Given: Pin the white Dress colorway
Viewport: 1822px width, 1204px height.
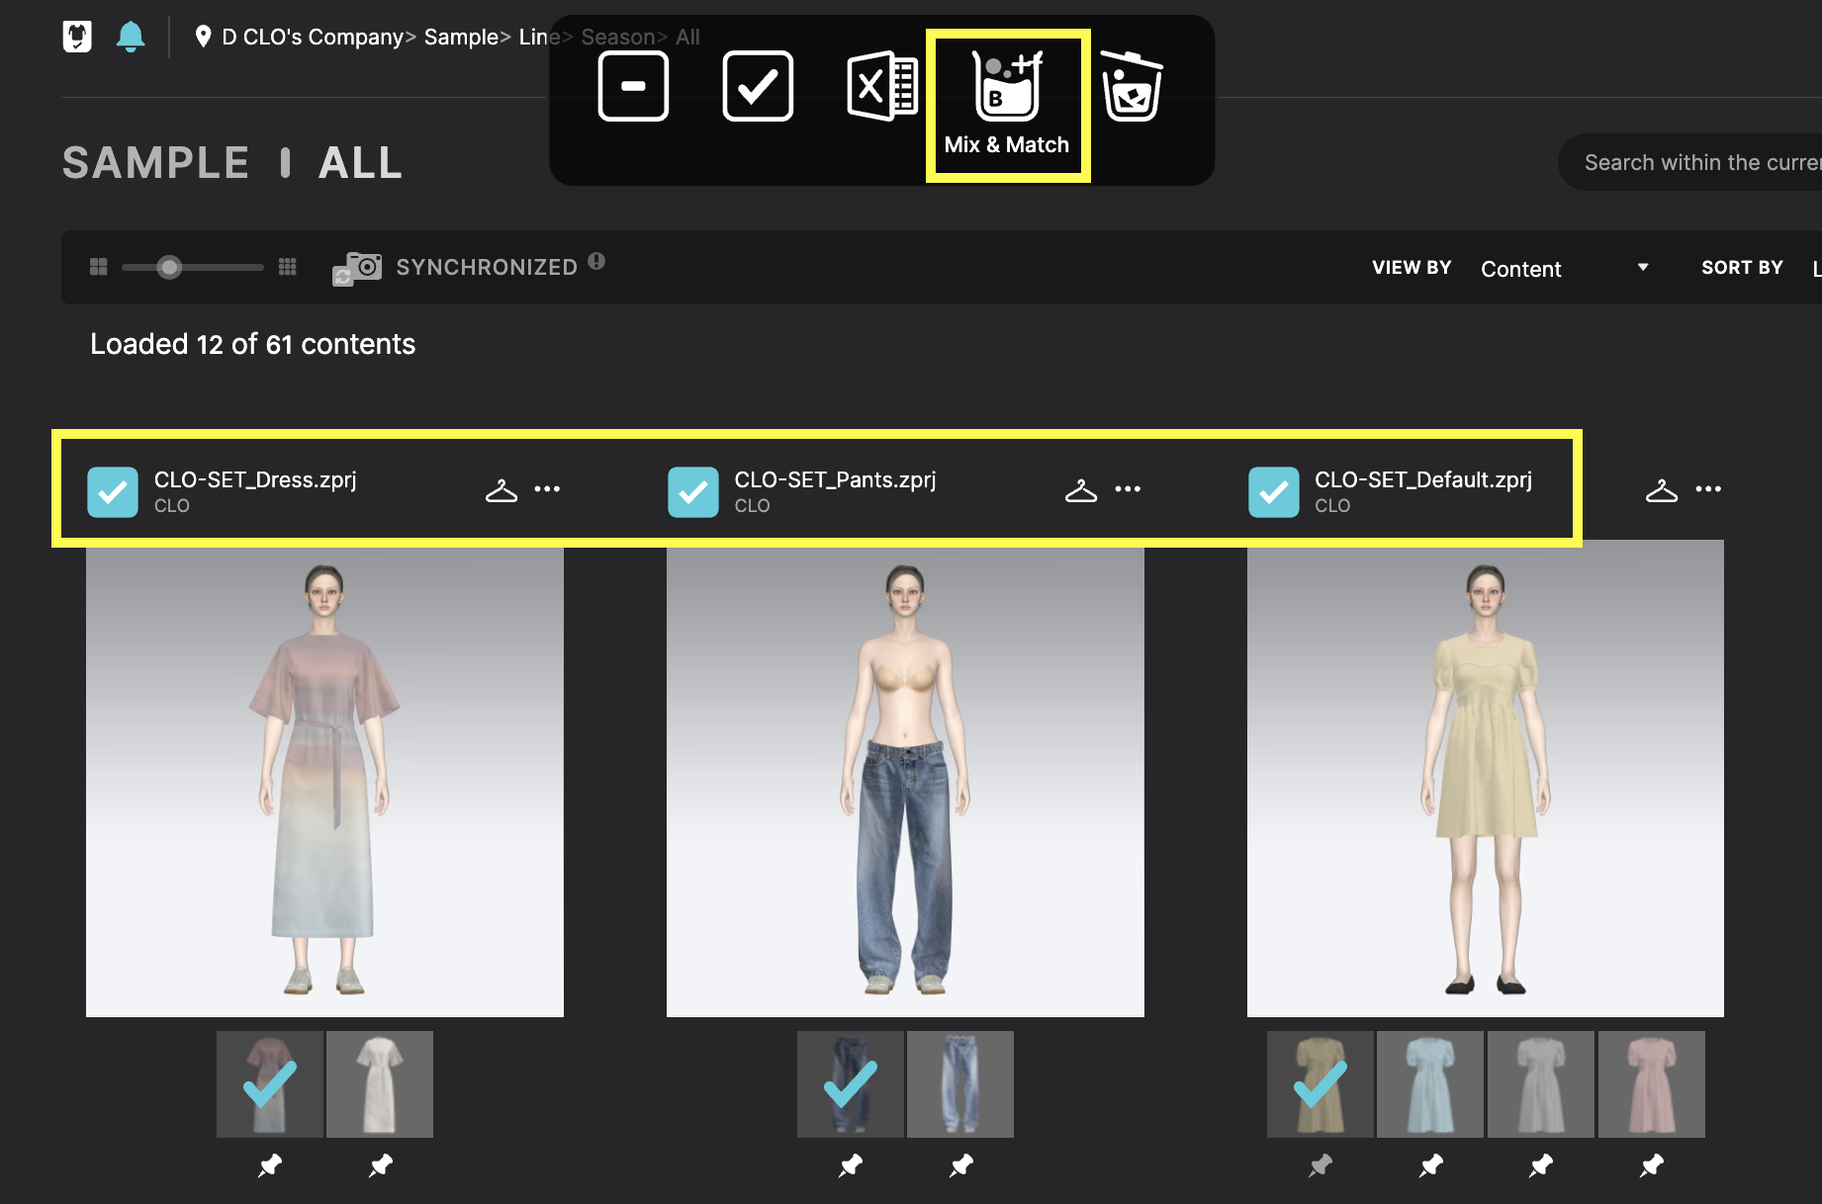Looking at the screenshot, I should [x=381, y=1165].
